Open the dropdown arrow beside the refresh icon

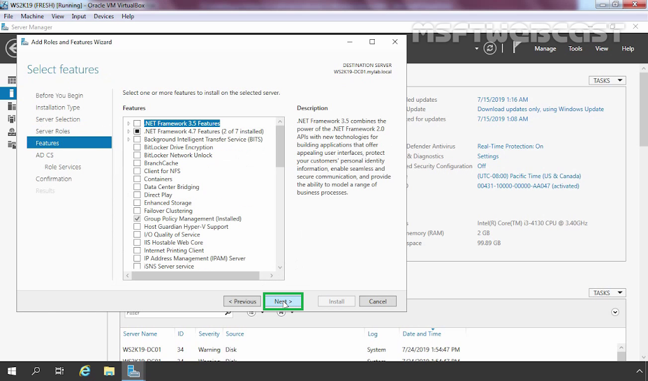(x=477, y=49)
